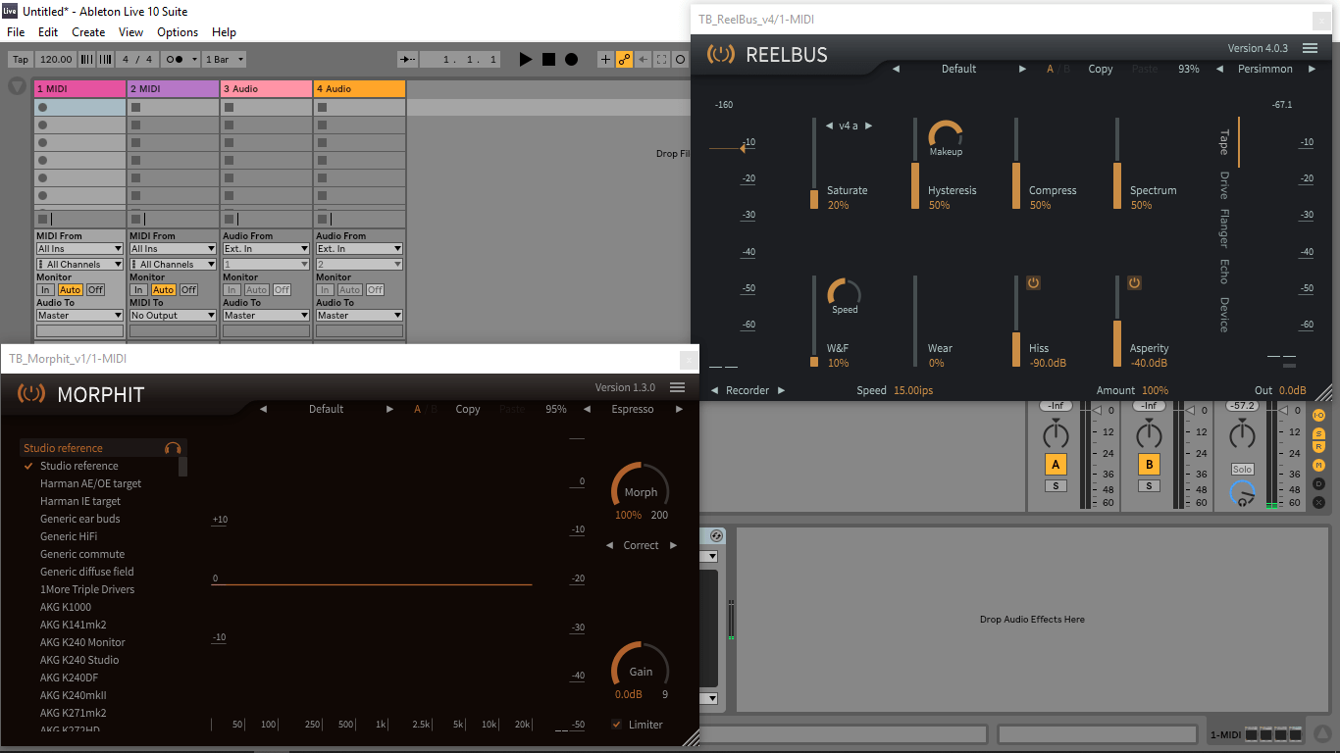Image resolution: width=1340 pixels, height=753 pixels.
Task: Click the Morphit power logo icon
Action: coord(31,394)
